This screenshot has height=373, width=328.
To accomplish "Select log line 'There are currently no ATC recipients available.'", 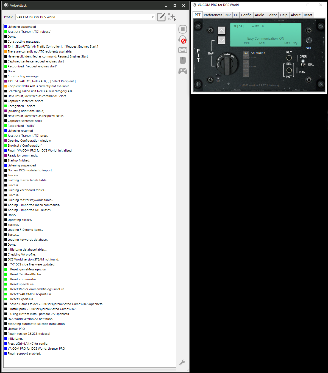I will point(40,51).
